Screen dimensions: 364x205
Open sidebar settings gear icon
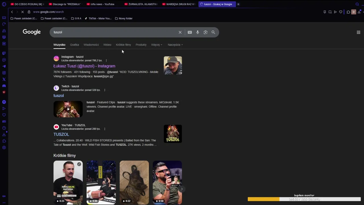click(4, 147)
